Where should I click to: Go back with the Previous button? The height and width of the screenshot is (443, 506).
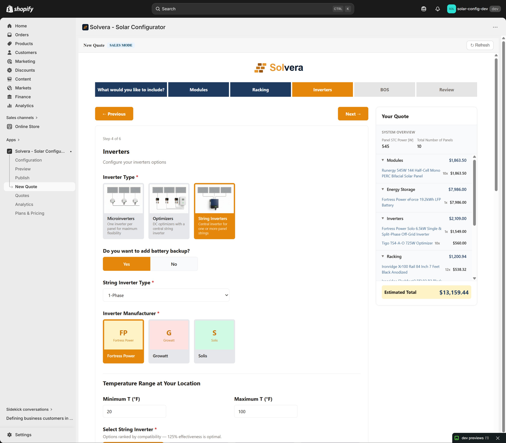click(114, 114)
